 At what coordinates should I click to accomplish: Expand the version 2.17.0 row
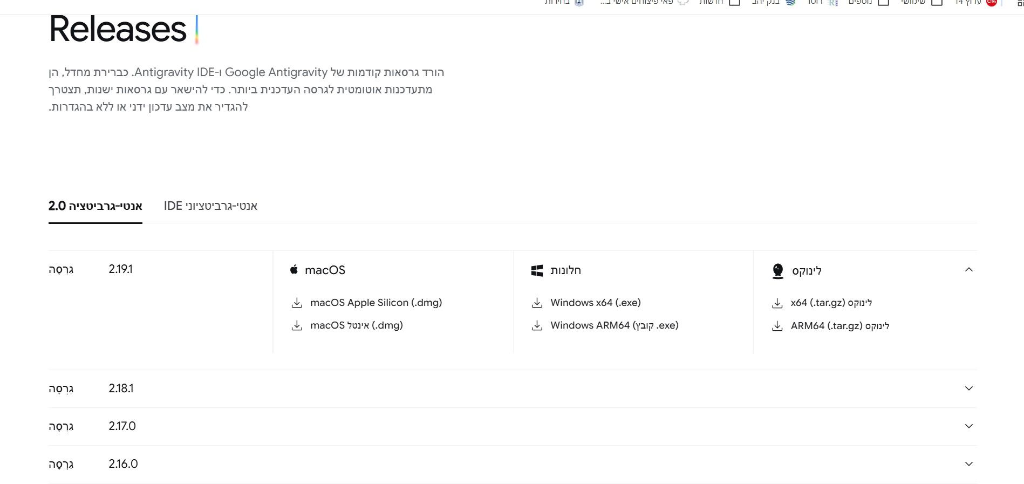968,426
